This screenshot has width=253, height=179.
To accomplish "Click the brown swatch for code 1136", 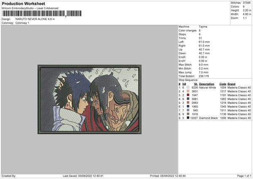I will coord(188,114).
